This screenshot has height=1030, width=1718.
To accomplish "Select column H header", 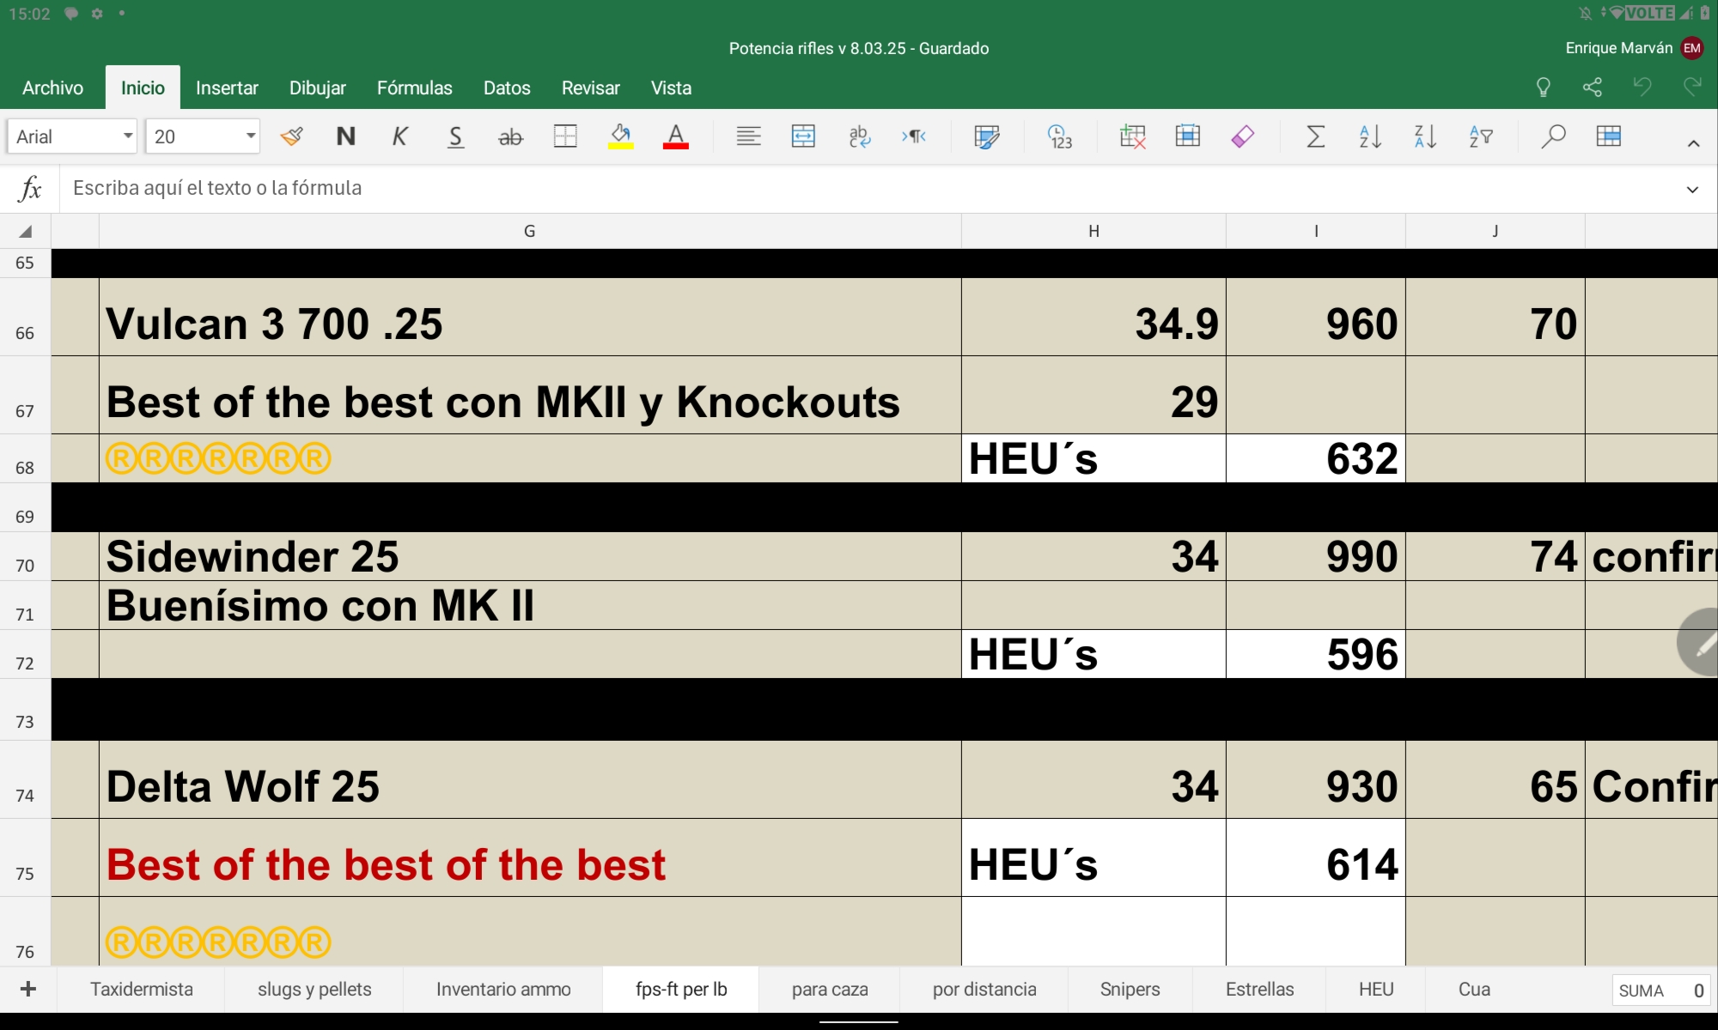I will coord(1094,231).
